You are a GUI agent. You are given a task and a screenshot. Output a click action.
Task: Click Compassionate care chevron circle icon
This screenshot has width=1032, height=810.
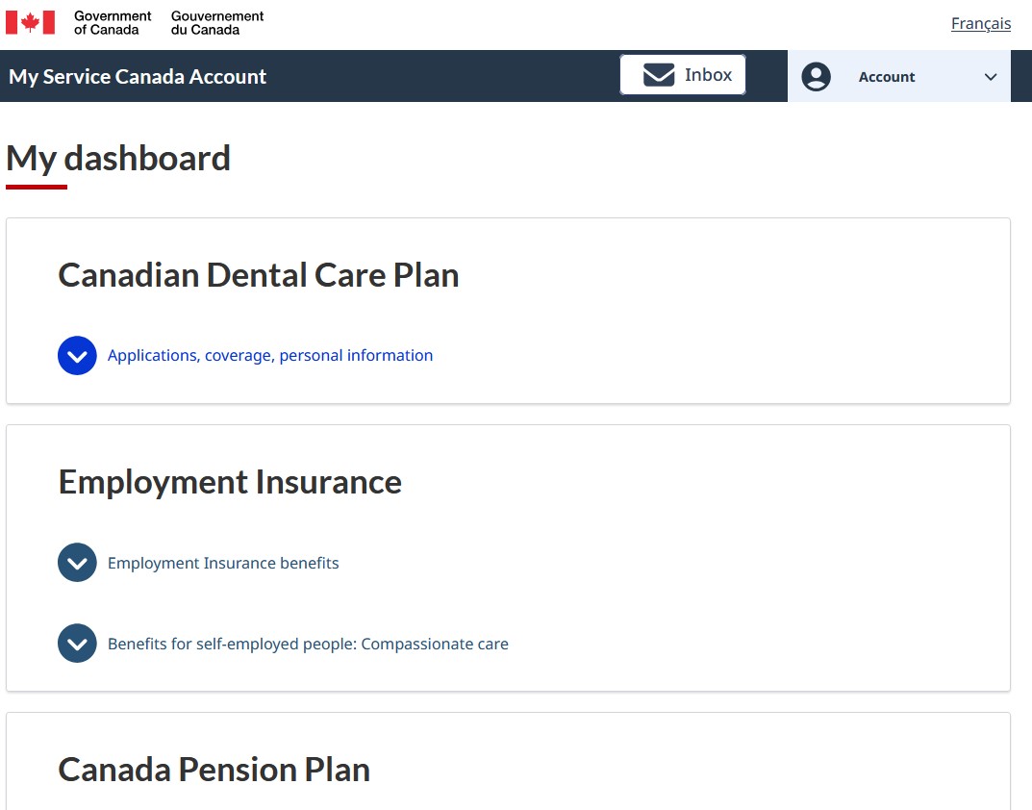[x=77, y=644]
